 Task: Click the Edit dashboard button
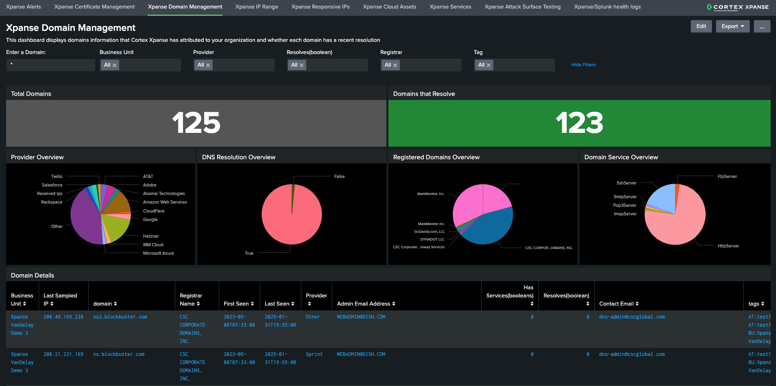click(x=701, y=26)
